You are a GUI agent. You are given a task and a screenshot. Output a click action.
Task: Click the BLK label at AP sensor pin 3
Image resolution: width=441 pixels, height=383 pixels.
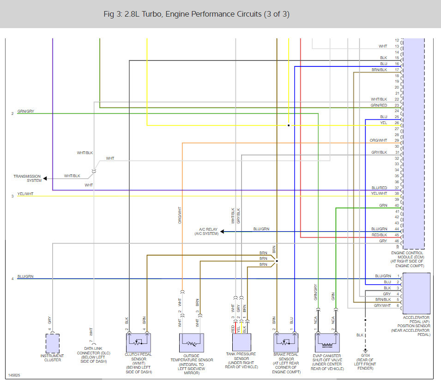pos(387,288)
